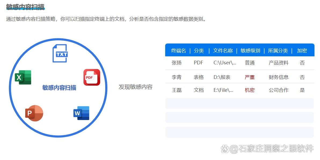Screen dimensions: 320x160
Task: Click the 是 encryption cell in 王磊 row
Action: pyautogui.click(x=302, y=90)
